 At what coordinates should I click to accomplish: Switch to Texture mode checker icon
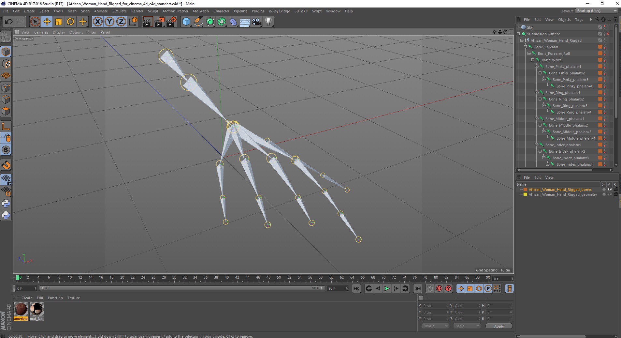point(6,64)
